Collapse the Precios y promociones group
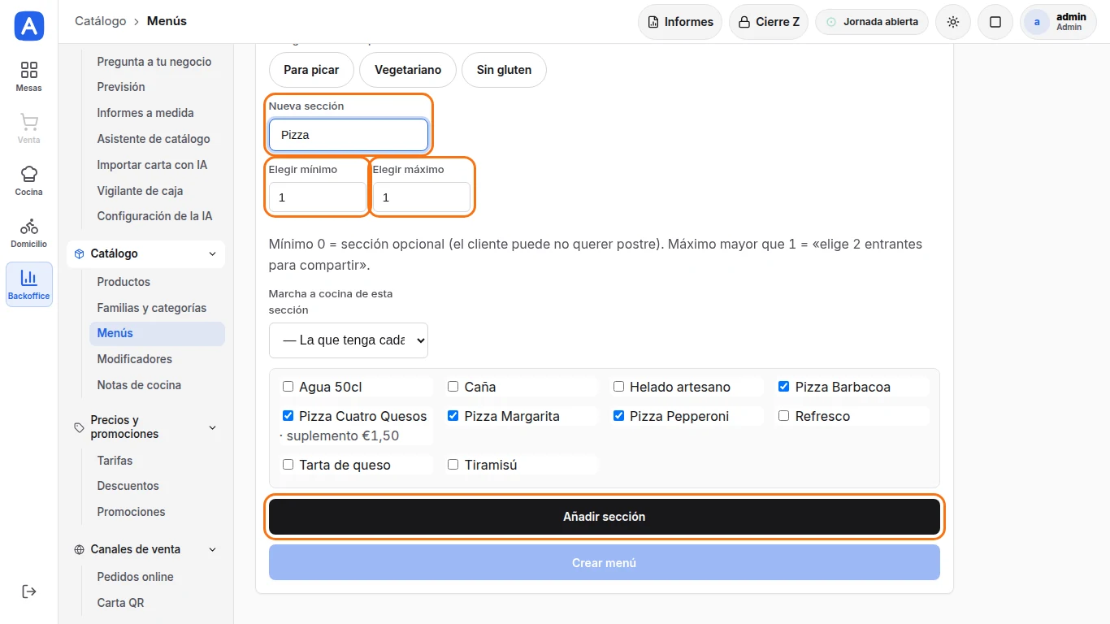The image size is (1110, 624). pos(145,427)
